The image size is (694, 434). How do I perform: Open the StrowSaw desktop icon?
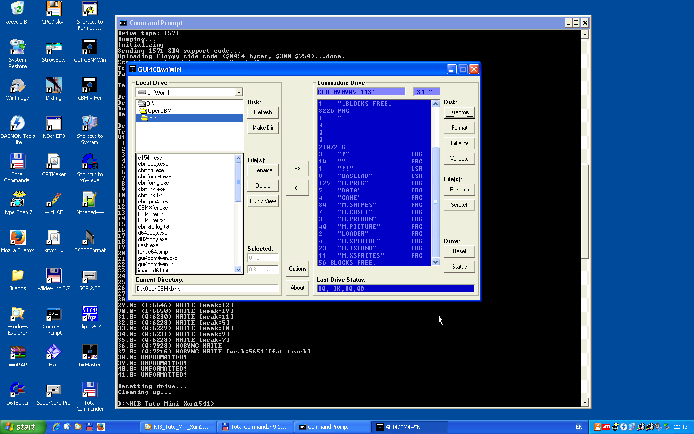point(53,51)
